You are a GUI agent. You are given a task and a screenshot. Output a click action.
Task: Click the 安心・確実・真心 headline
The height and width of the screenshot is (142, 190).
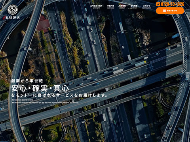pyautogui.click(x=40, y=88)
